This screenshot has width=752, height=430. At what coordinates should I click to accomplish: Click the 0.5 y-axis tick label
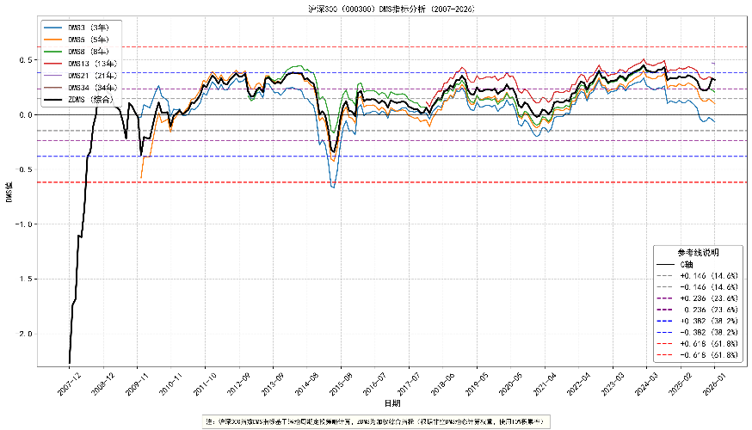pos(26,60)
